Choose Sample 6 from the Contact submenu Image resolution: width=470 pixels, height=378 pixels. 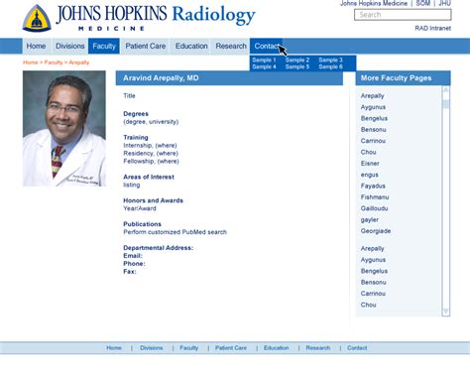[x=330, y=66]
